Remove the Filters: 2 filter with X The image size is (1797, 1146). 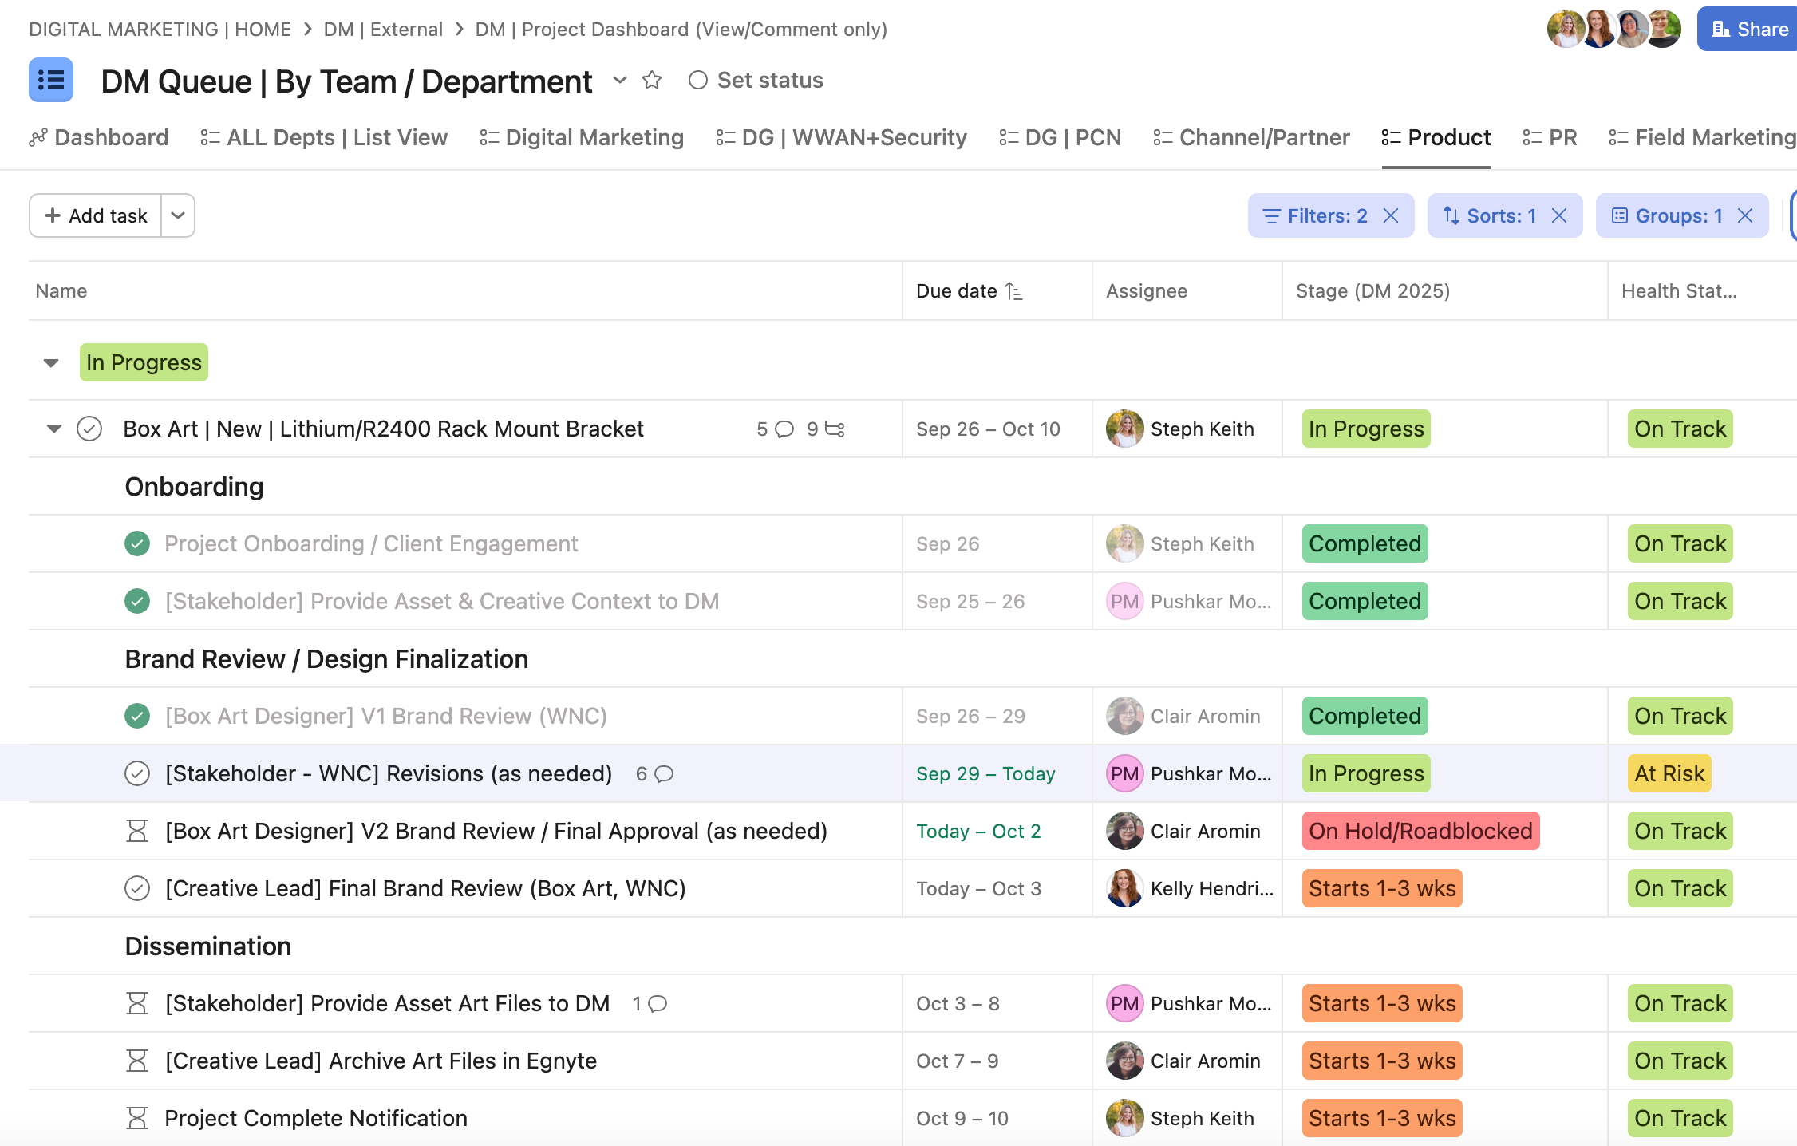click(1391, 216)
